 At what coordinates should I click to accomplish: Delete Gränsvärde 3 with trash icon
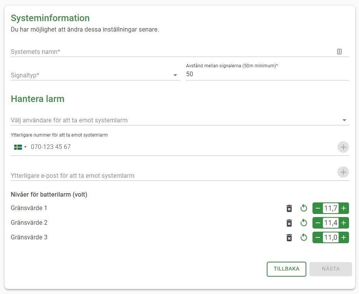point(289,237)
